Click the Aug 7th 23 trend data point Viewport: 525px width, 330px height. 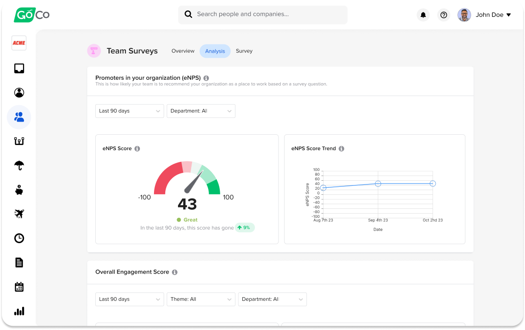coord(323,188)
